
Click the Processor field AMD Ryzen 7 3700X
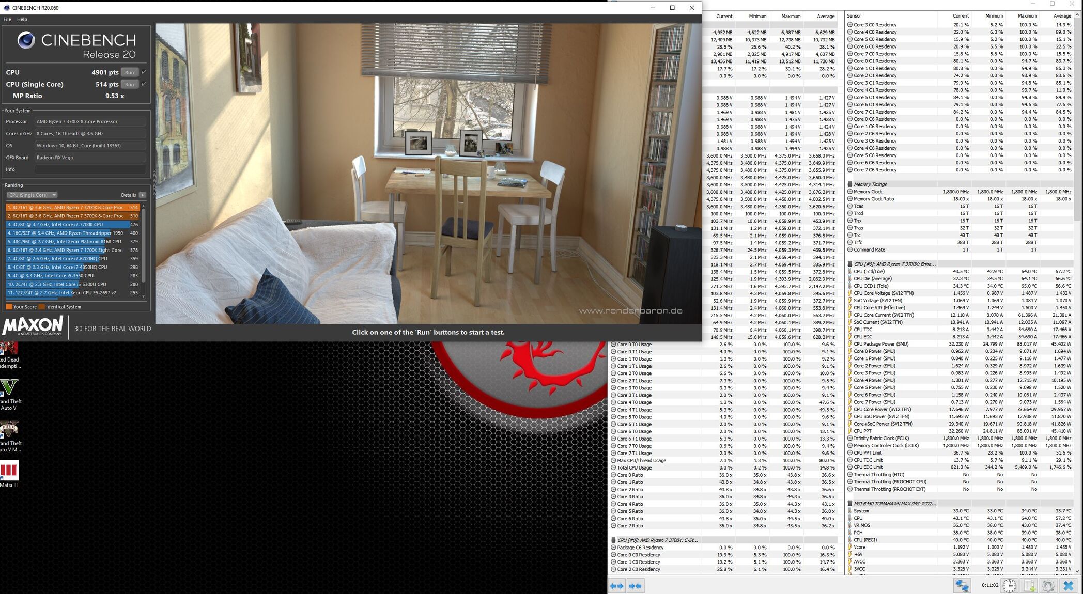(90, 122)
